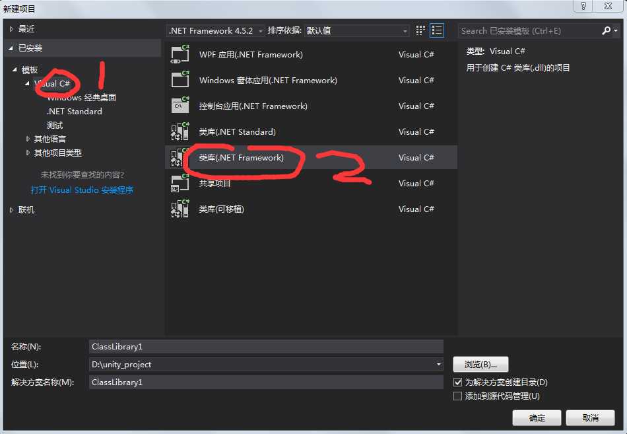Click the 共享项目 template icon
The image size is (627, 434).
(180, 183)
